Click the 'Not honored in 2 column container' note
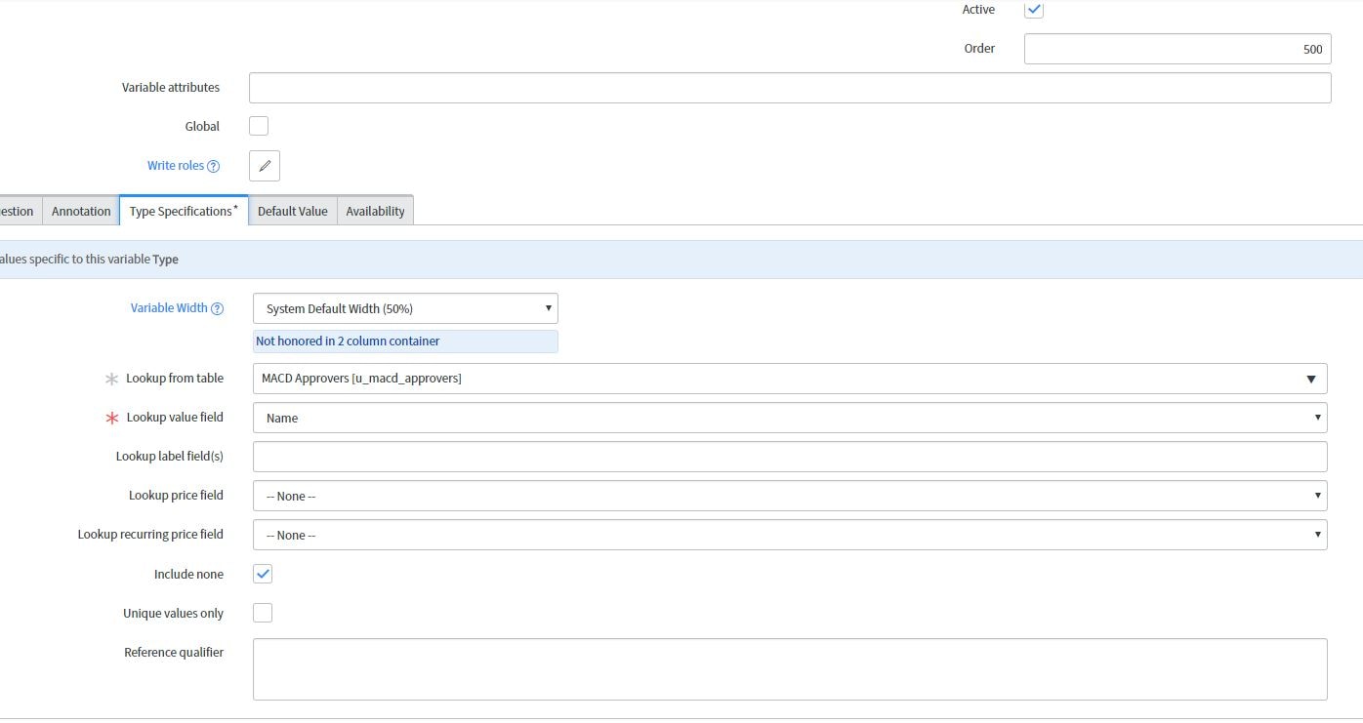The width and height of the screenshot is (1363, 723). pyautogui.click(x=405, y=341)
